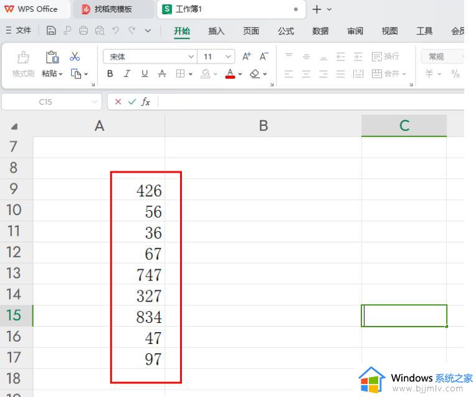This screenshot has width=476, height=397.
Task: Open the Paste options dropdown arrow
Action: click(x=60, y=74)
